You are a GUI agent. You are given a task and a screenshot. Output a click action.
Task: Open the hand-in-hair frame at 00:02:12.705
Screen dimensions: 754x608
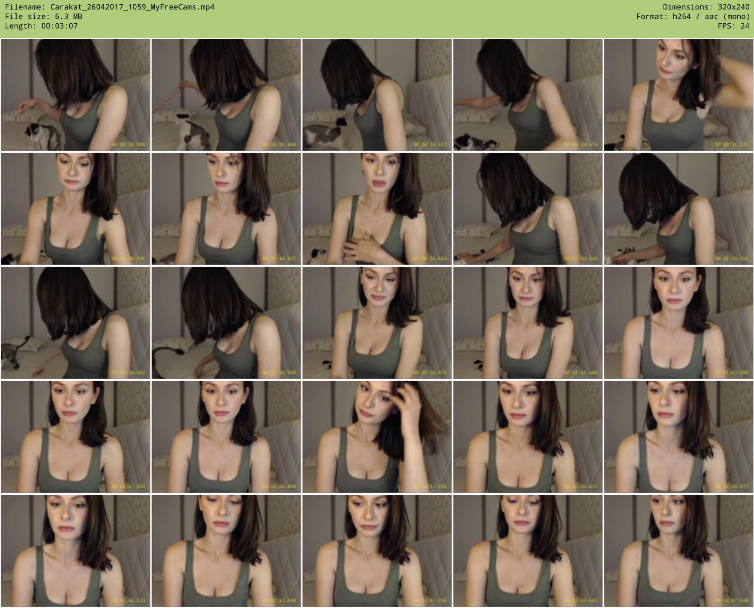tap(377, 437)
